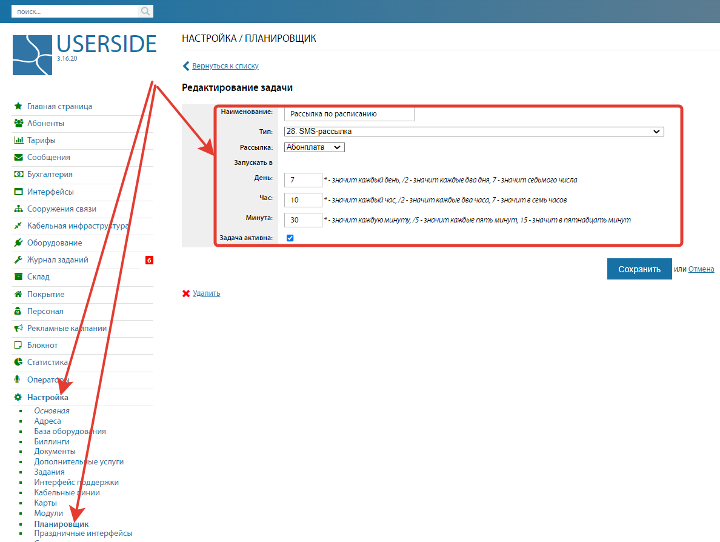
Task: Open the Праздничные интерфейсы submenu item
Action: pos(83,534)
